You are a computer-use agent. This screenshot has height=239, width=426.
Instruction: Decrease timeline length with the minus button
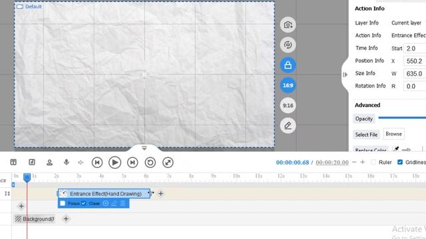pos(354,162)
